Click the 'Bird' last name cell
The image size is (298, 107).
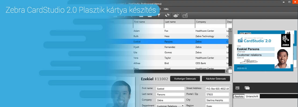[166, 63]
